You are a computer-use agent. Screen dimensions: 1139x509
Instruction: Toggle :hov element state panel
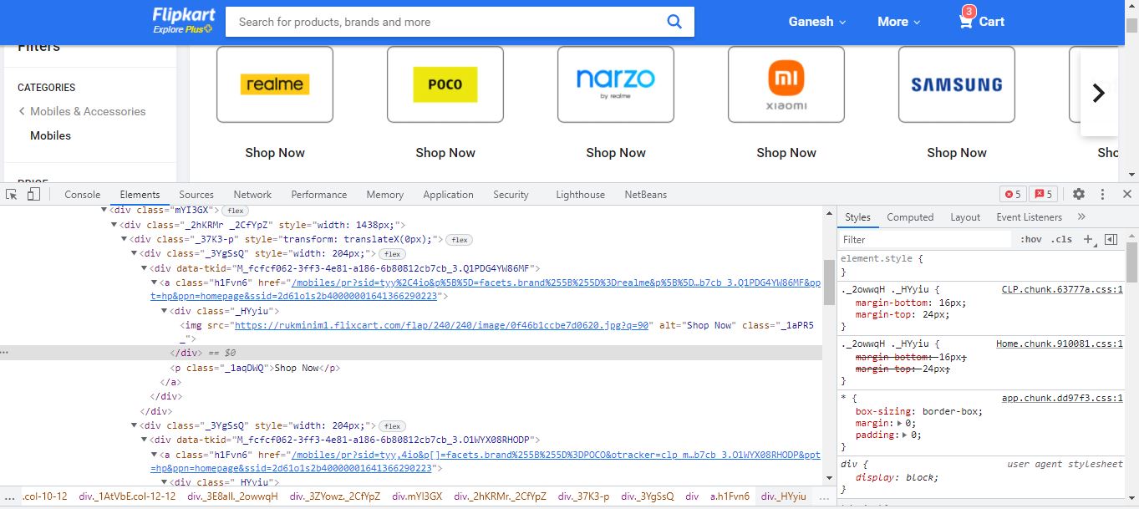(x=1031, y=239)
